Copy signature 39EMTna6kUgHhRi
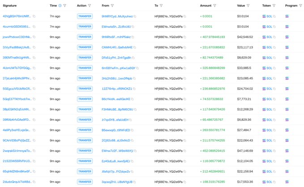Image resolution: width=304 pixels, height=187 pixels. tap(34, 58)
